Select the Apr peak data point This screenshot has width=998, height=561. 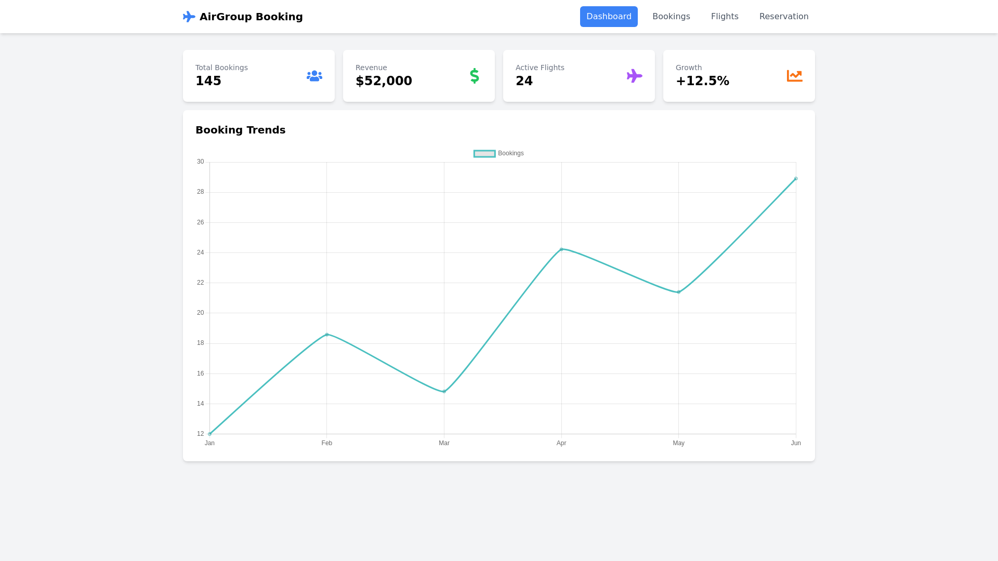point(561,249)
